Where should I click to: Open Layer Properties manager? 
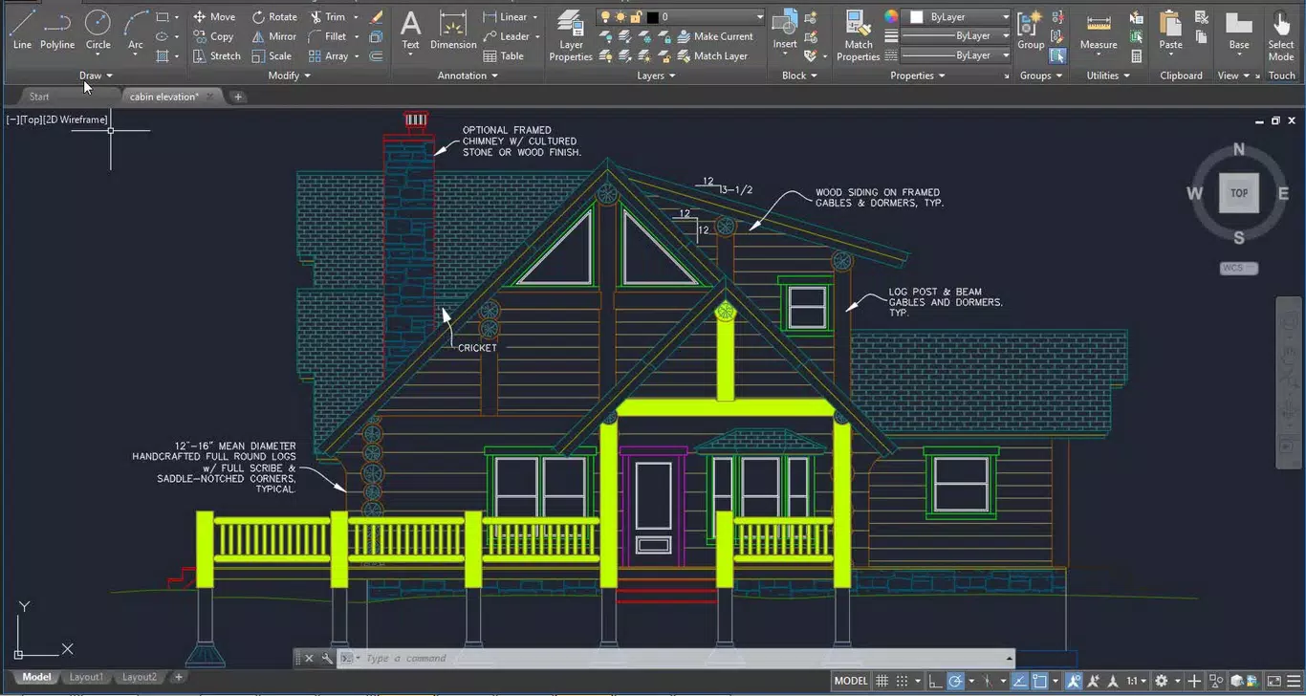click(x=571, y=36)
